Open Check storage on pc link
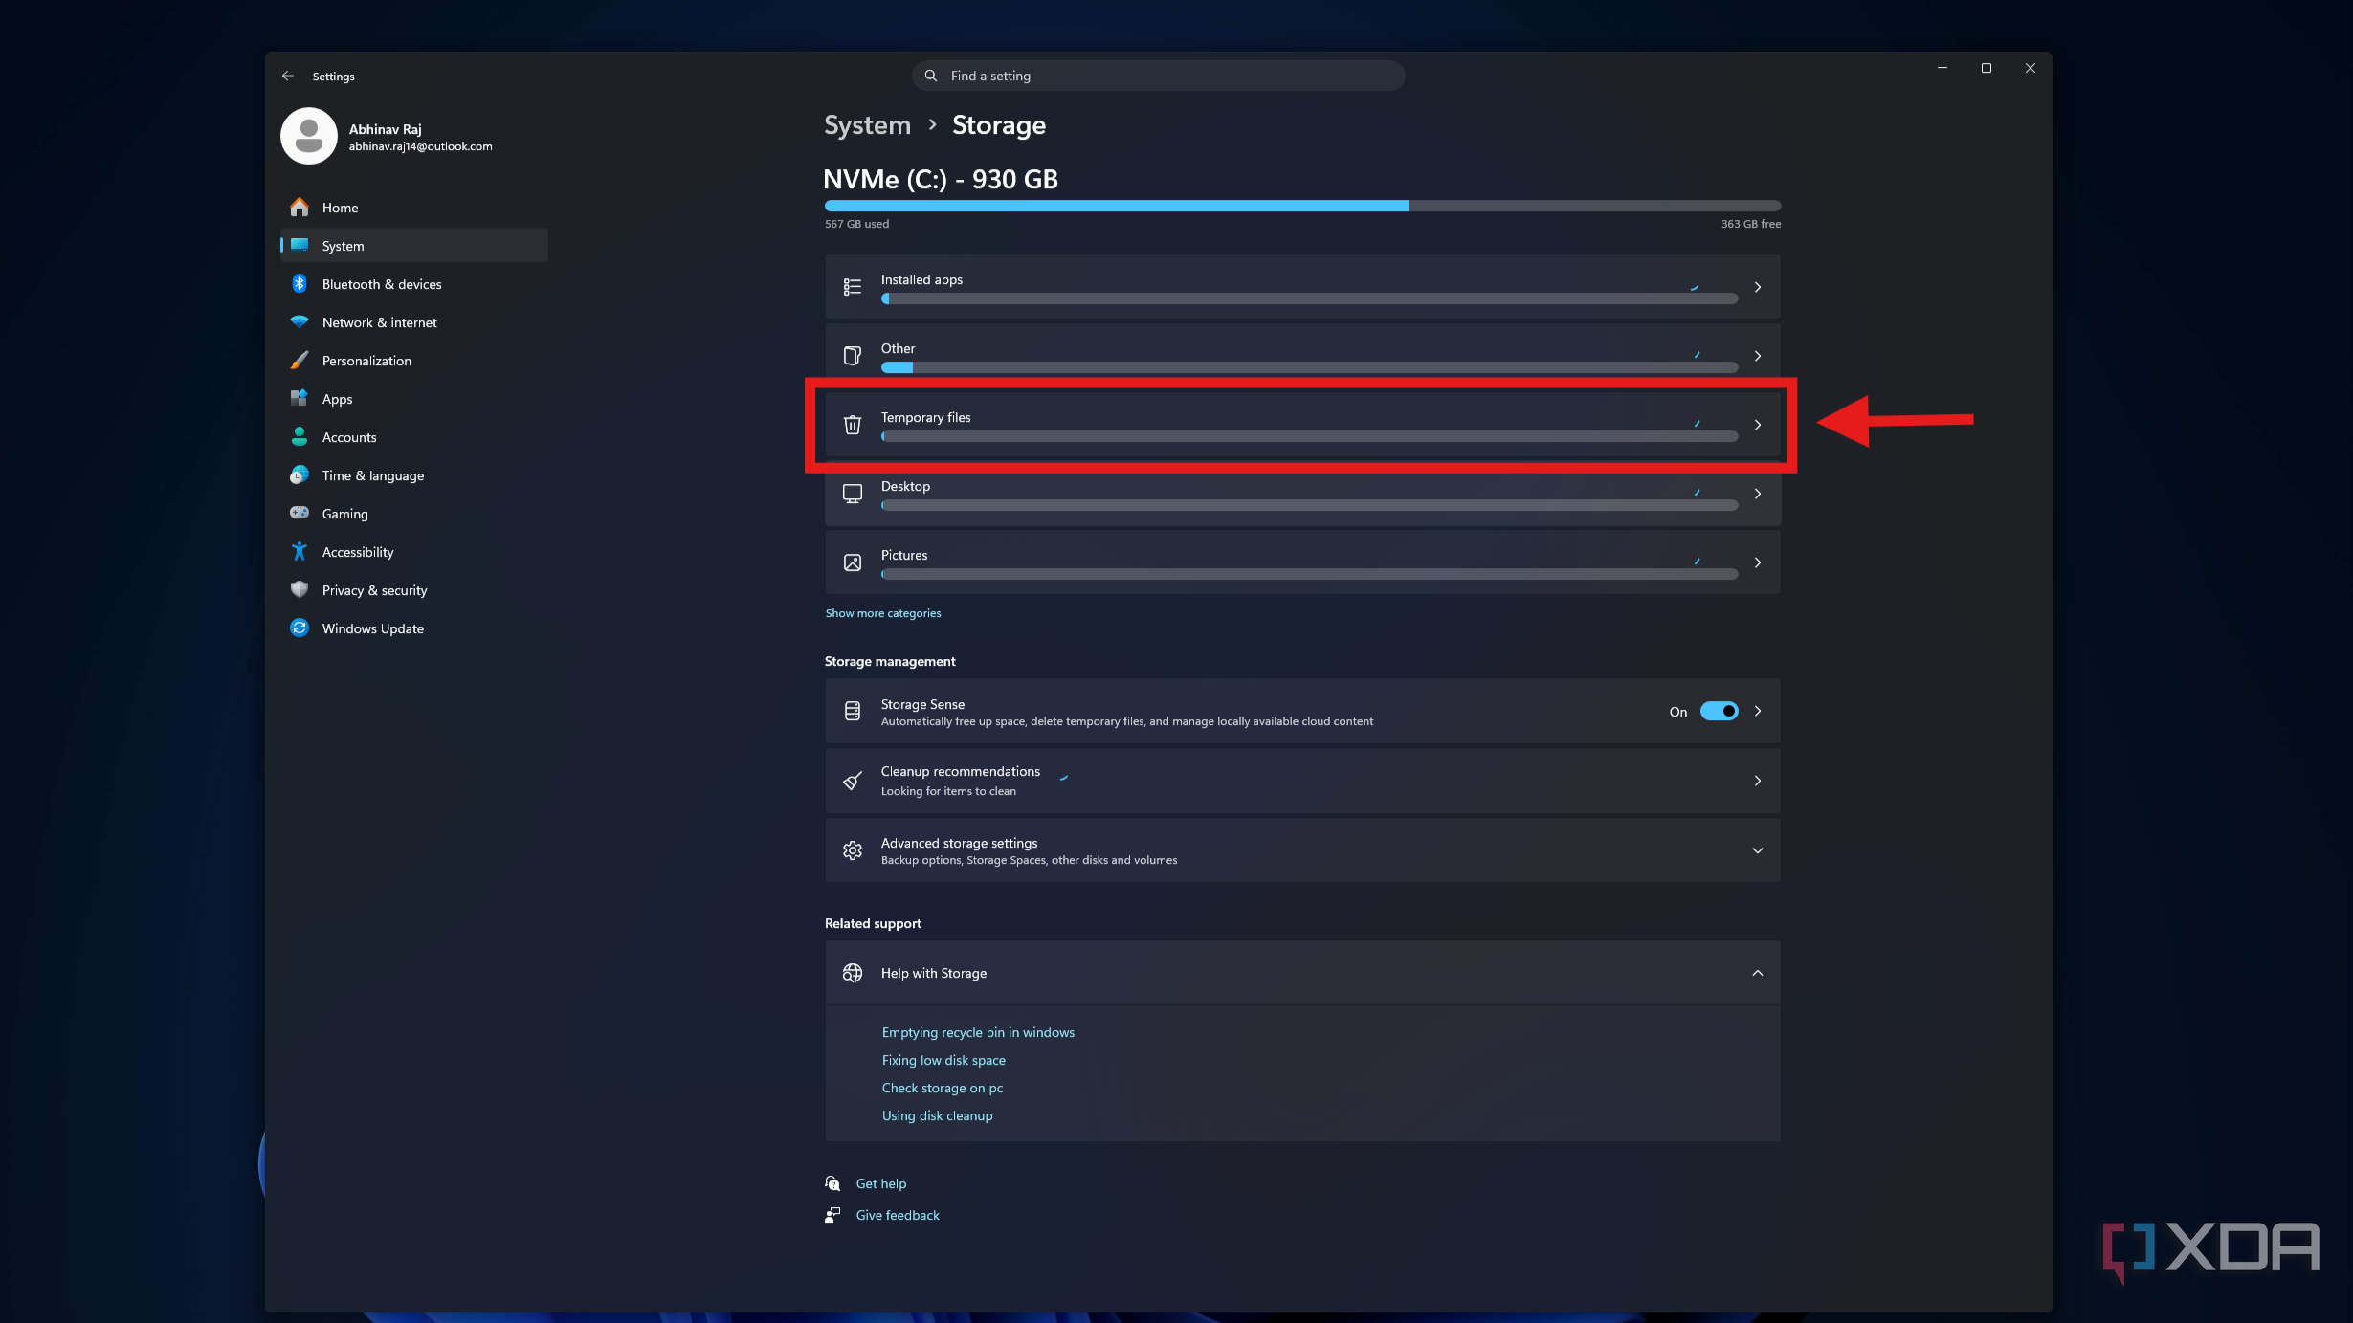This screenshot has width=2353, height=1323. (x=943, y=1088)
